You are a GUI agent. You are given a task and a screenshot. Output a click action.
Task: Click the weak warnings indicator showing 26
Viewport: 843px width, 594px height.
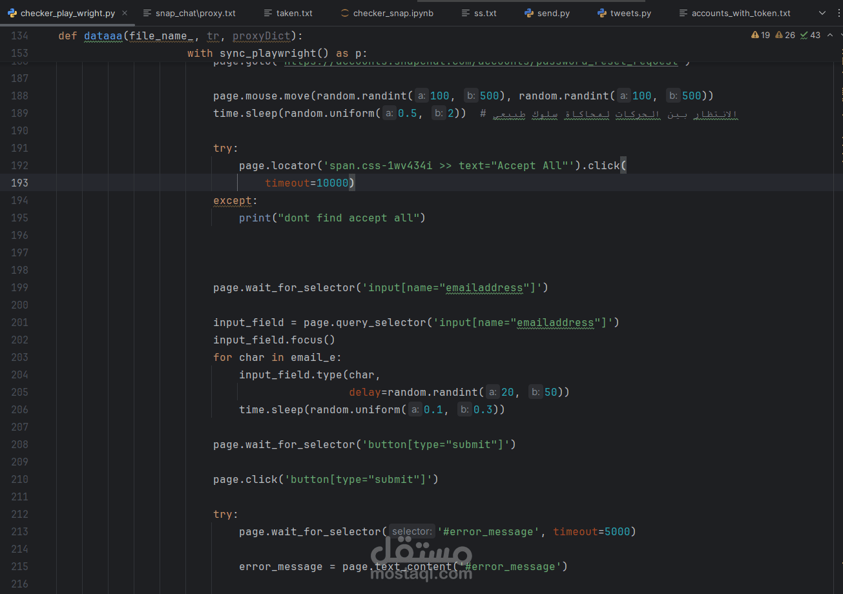pyautogui.click(x=786, y=36)
